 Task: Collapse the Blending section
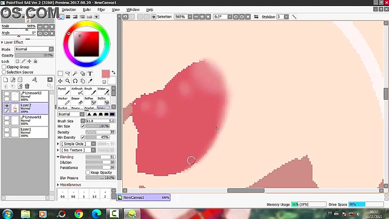pyautogui.click(x=65, y=157)
